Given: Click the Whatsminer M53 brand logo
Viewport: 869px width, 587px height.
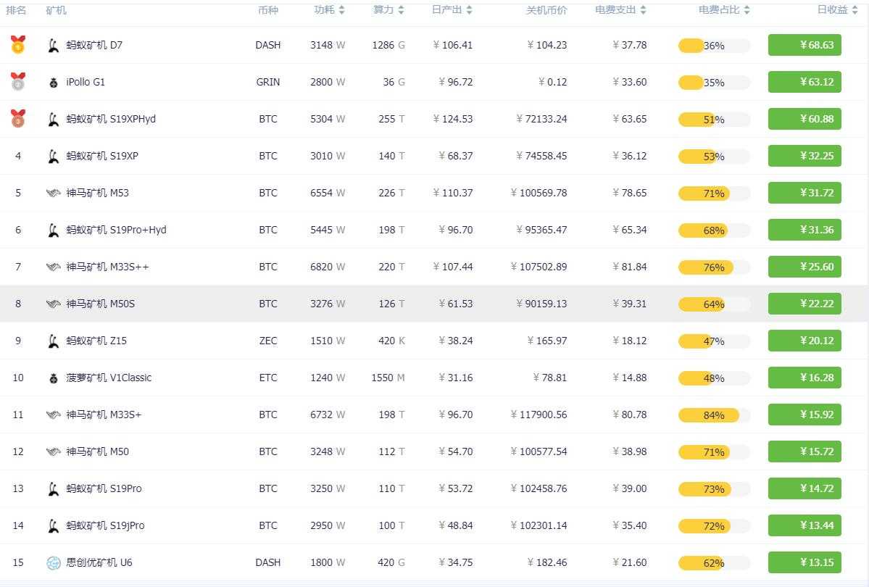Looking at the screenshot, I should click(x=54, y=193).
